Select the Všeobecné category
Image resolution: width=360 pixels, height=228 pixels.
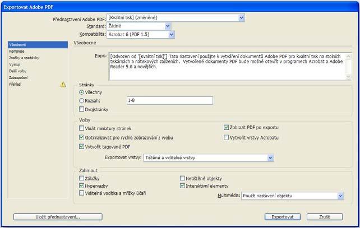click(x=38, y=45)
